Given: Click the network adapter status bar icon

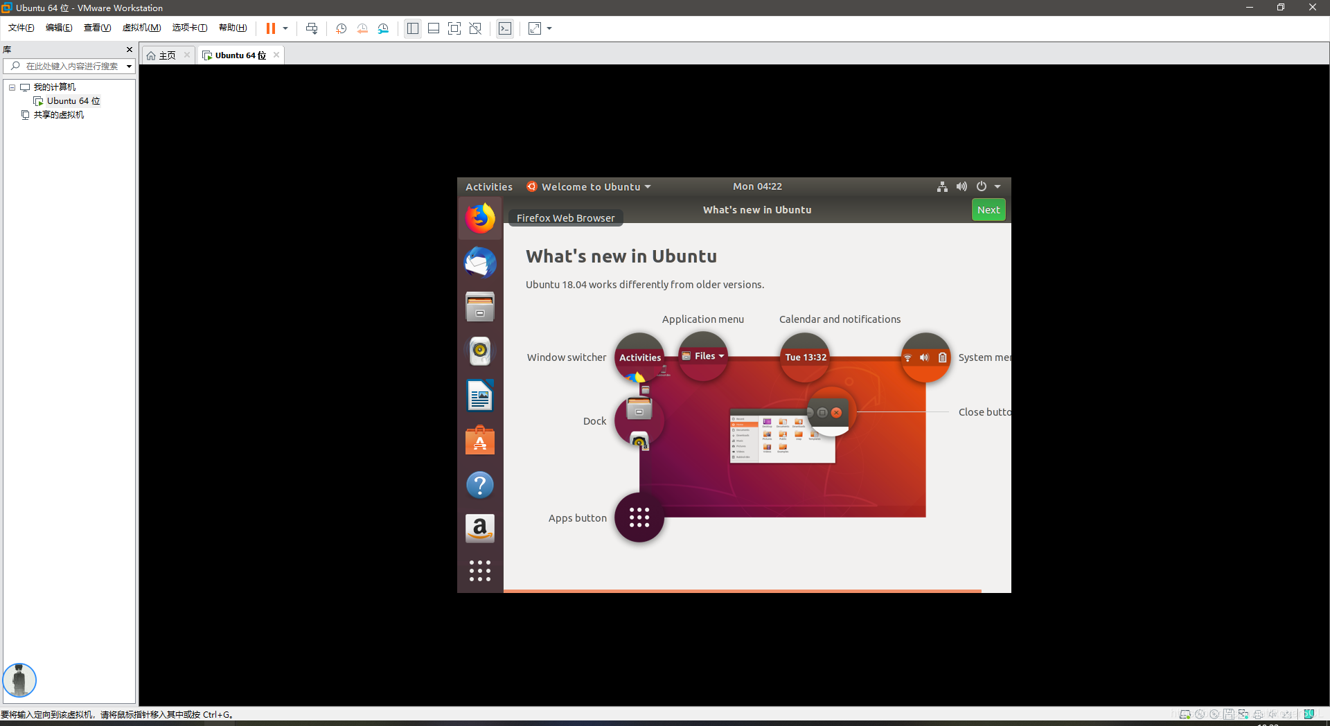Looking at the screenshot, I should click(x=1243, y=714).
